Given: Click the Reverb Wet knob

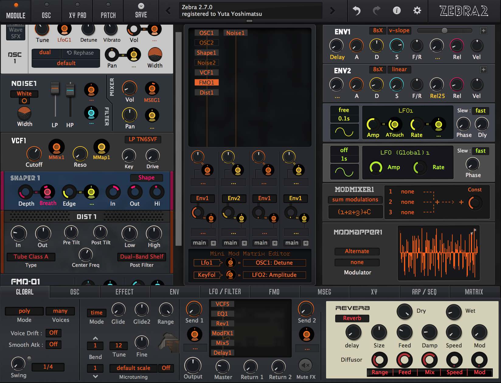Looking at the screenshot, I should tap(454, 312).
